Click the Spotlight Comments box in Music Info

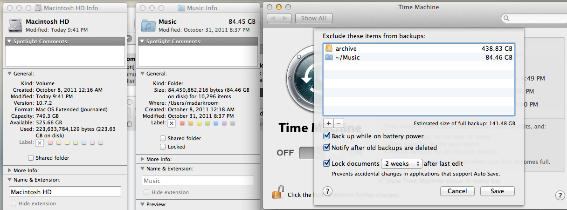click(x=198, y=56)
